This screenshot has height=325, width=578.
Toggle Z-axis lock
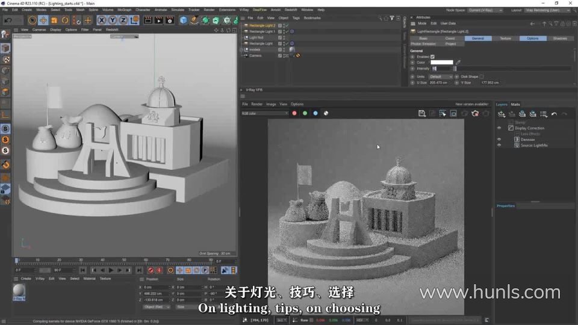coord(123,20)
